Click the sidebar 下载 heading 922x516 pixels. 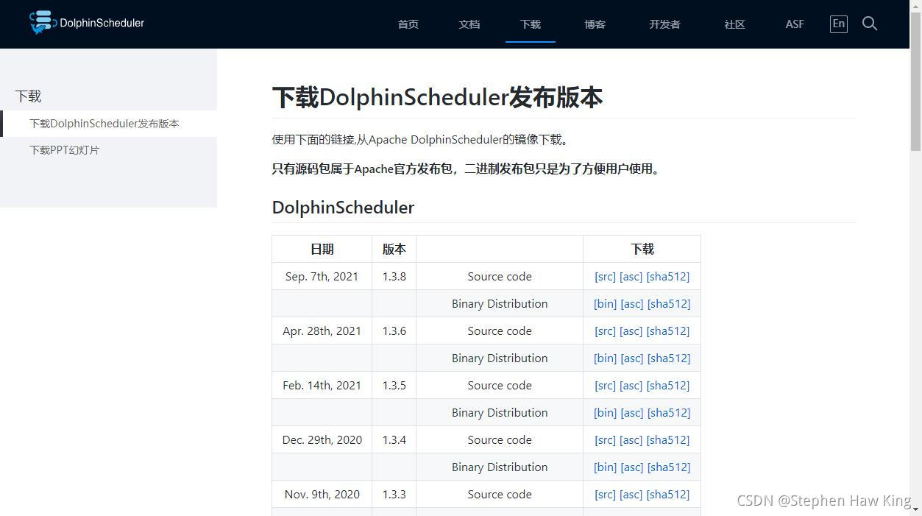pos(28,96)
